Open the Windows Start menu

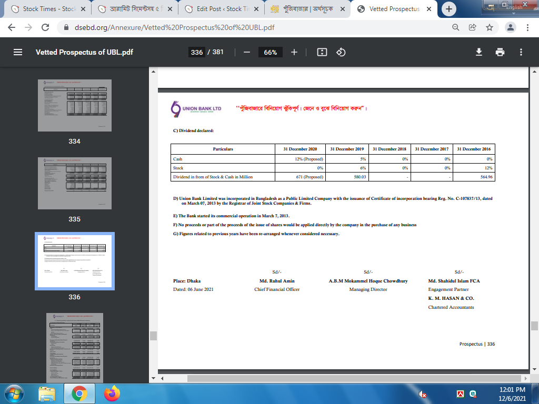click(x=14, y=393)
